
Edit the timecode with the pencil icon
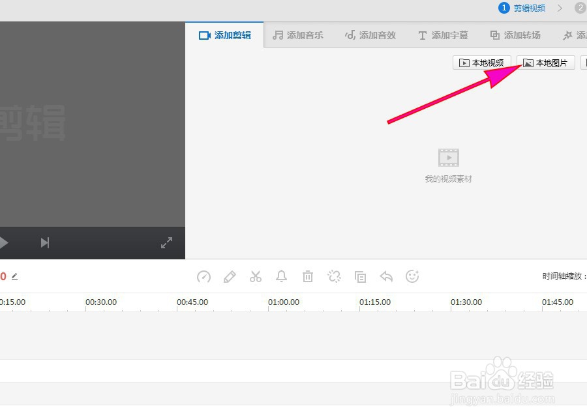click(16, 276)
